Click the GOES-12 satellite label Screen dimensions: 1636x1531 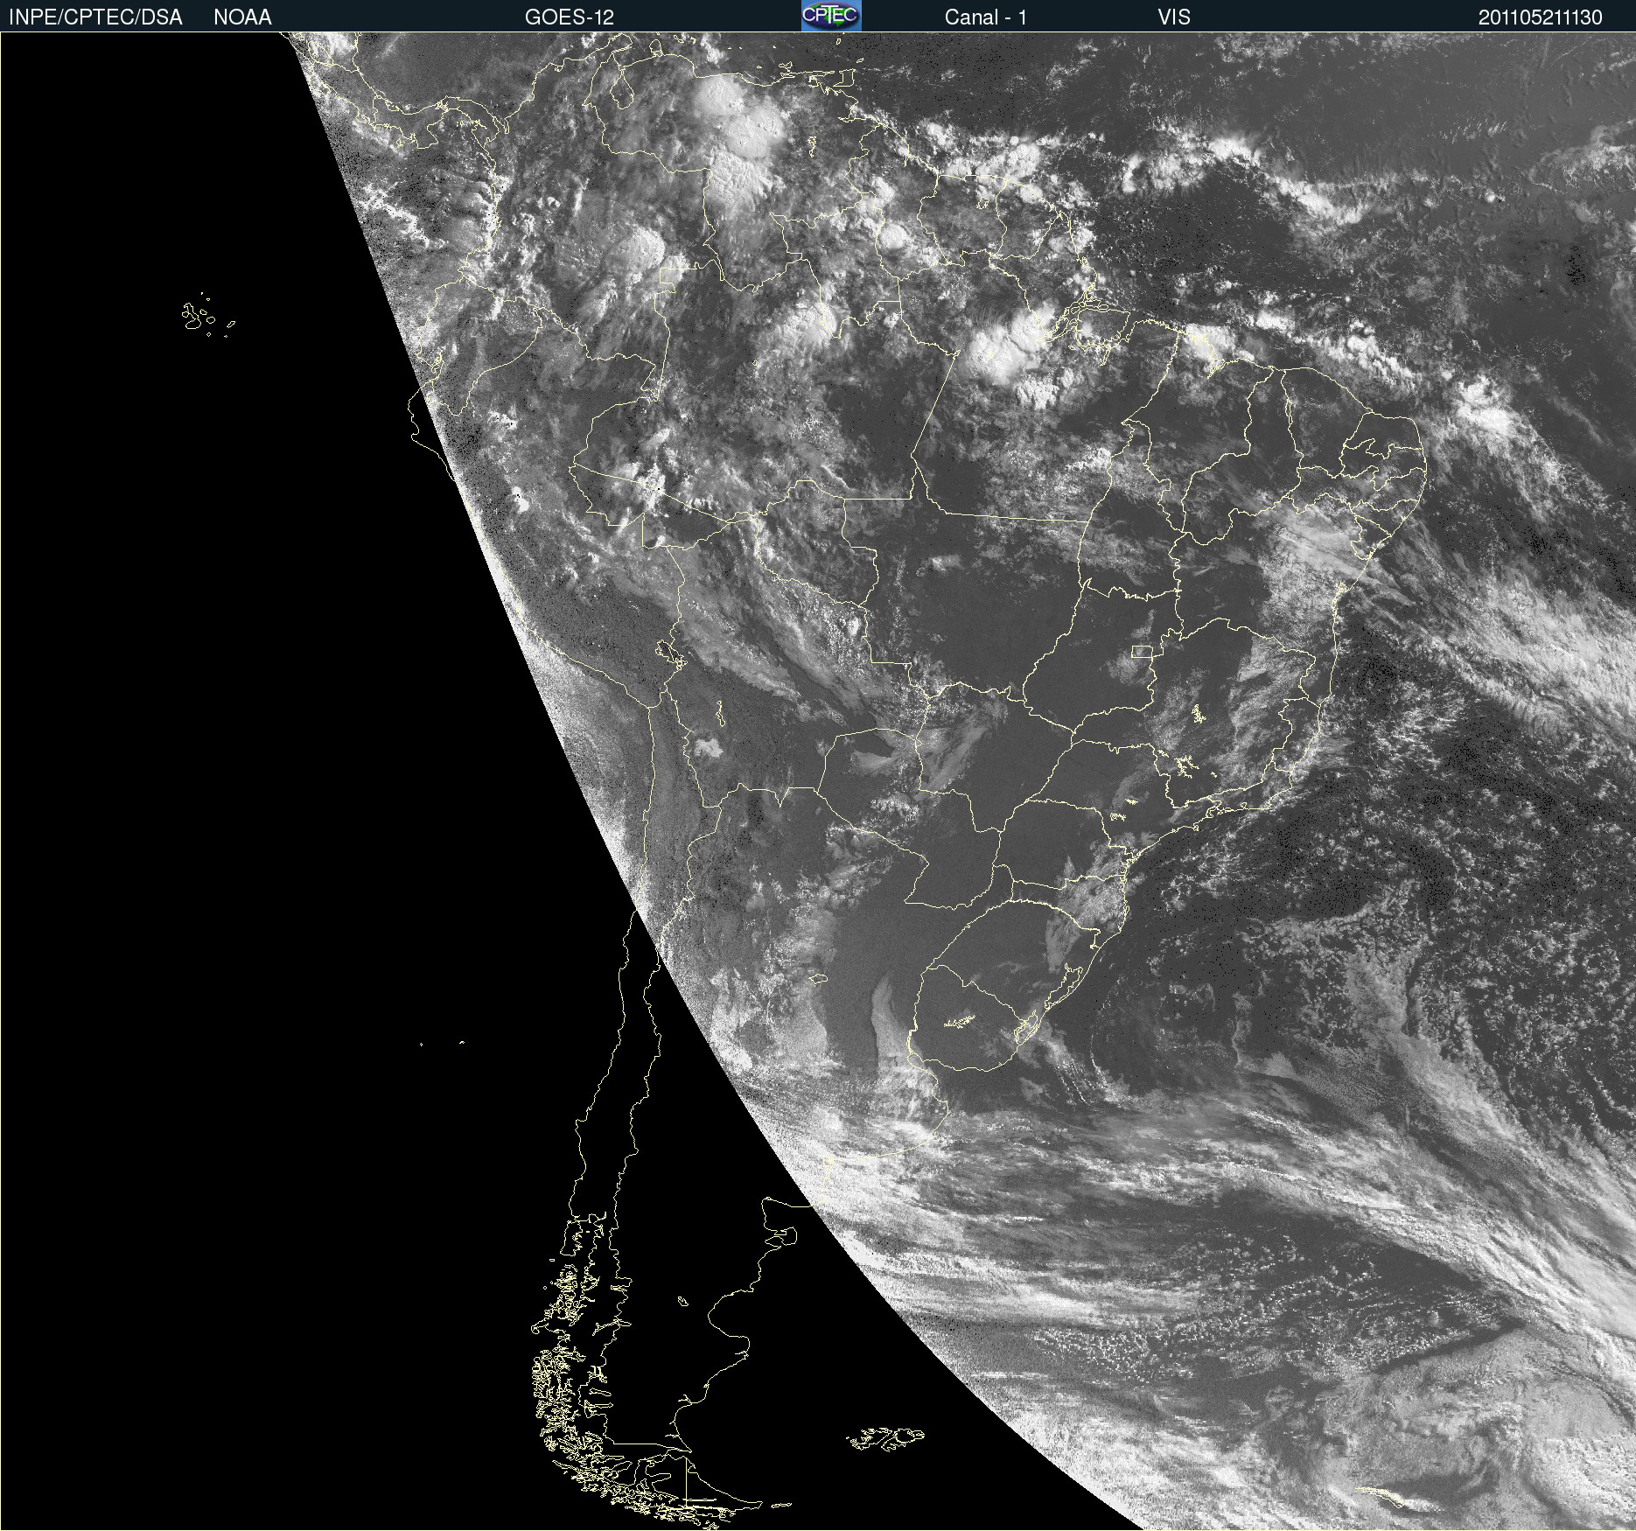point(570,17)
